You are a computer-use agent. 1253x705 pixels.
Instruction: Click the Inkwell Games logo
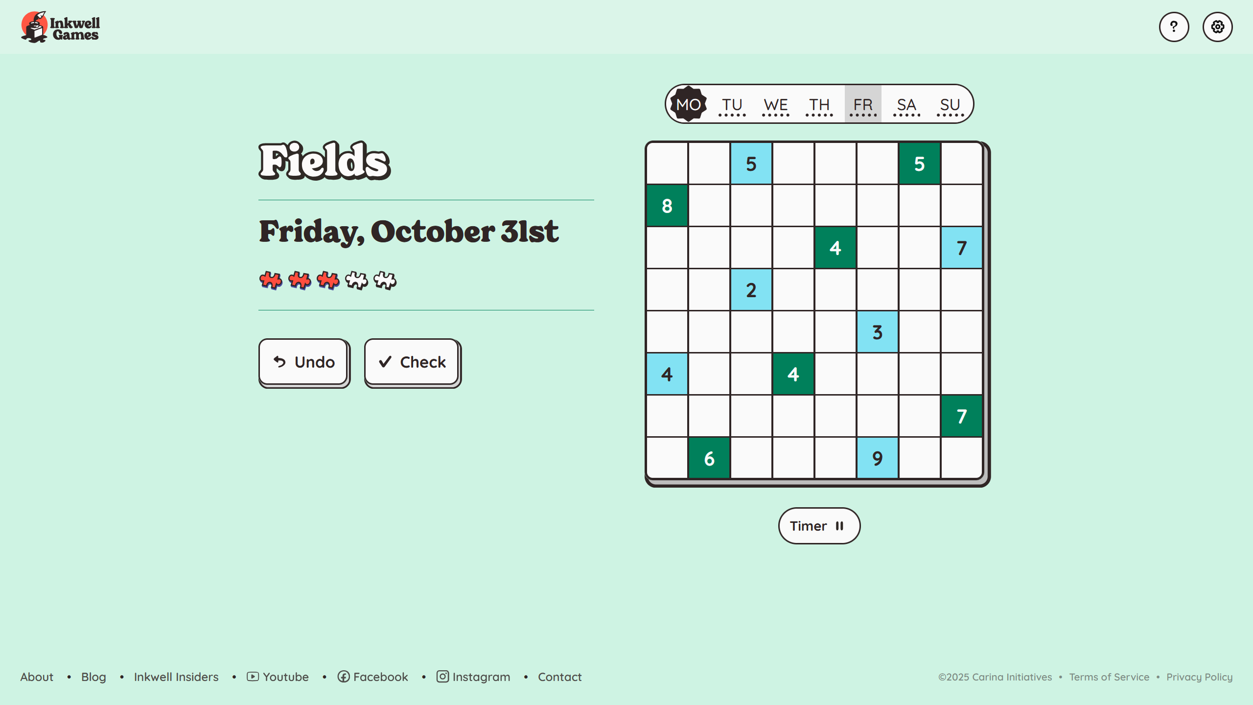pos(61,27)
